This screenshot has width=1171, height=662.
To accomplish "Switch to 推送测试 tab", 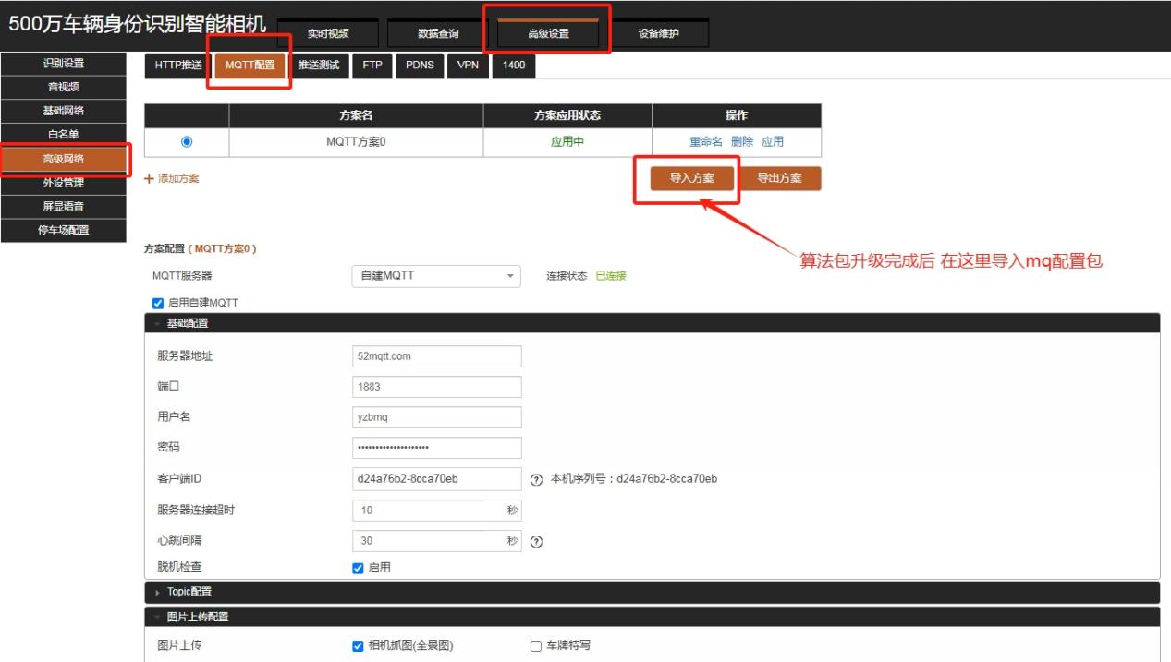I will tap(318, 65).
